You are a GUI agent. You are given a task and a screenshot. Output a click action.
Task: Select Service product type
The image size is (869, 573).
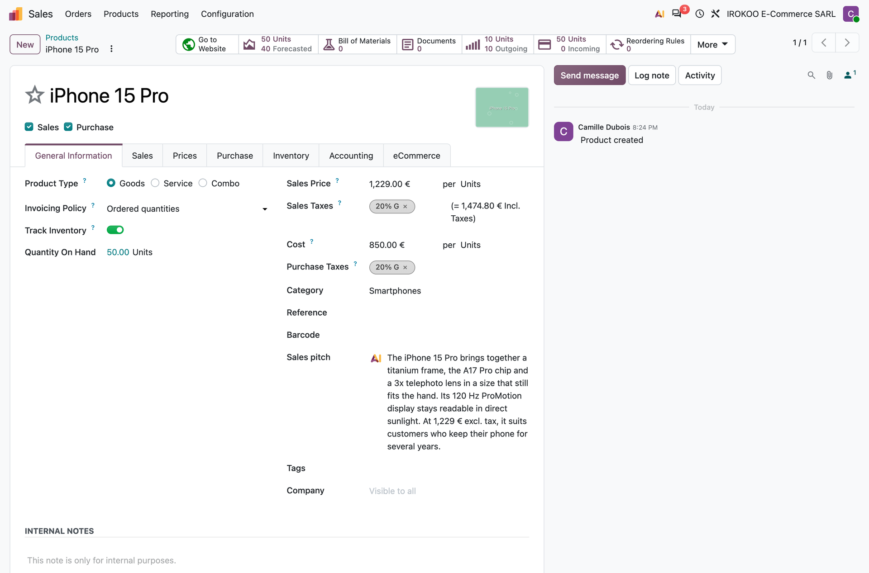tap(155, 183)
